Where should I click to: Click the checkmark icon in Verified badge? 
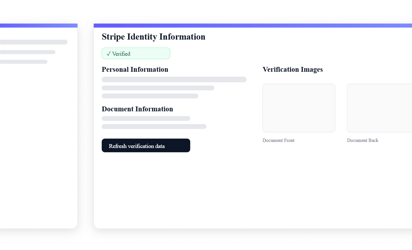tap(108, 54)
